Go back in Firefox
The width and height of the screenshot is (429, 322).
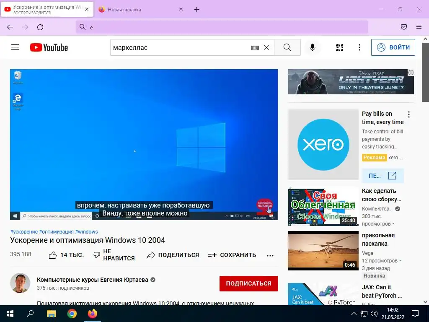(x=10, y=27)
